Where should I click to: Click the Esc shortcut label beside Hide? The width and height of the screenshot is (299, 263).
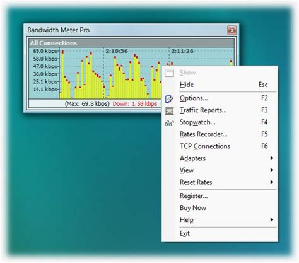(x=263, y=85)
